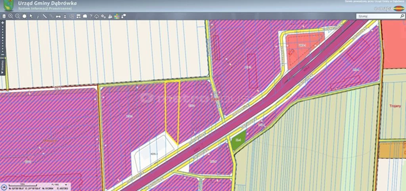This screenshot has width=406, height=191.
Task: Click the help question mark icon
Action: click(91, 16)
